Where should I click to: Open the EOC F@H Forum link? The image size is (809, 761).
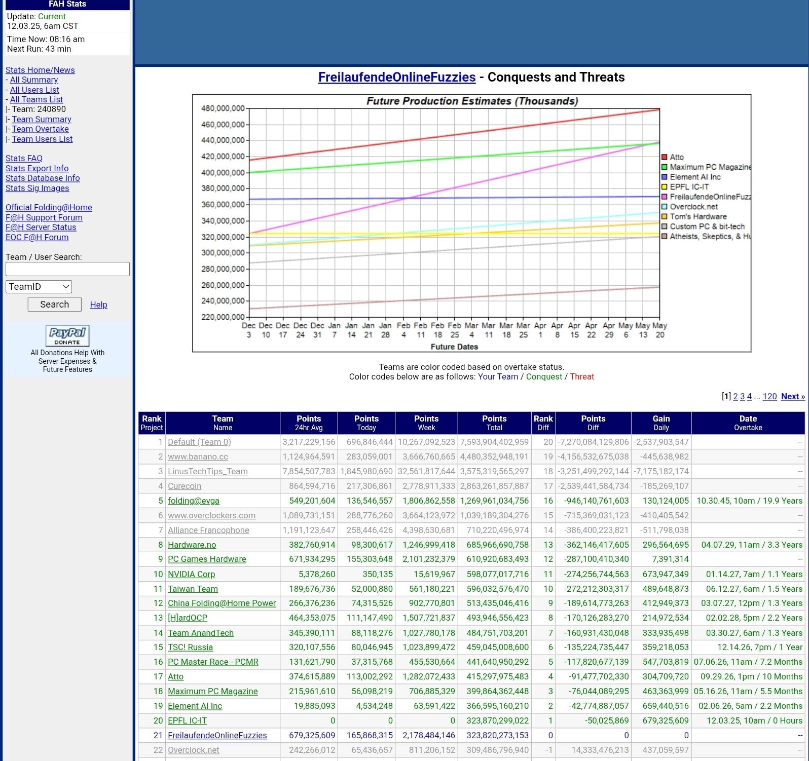click(37, 237)
